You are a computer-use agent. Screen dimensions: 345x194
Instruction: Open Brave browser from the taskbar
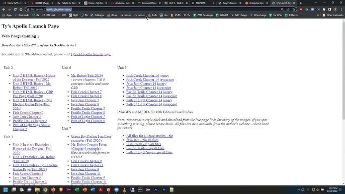click(61, 189)
